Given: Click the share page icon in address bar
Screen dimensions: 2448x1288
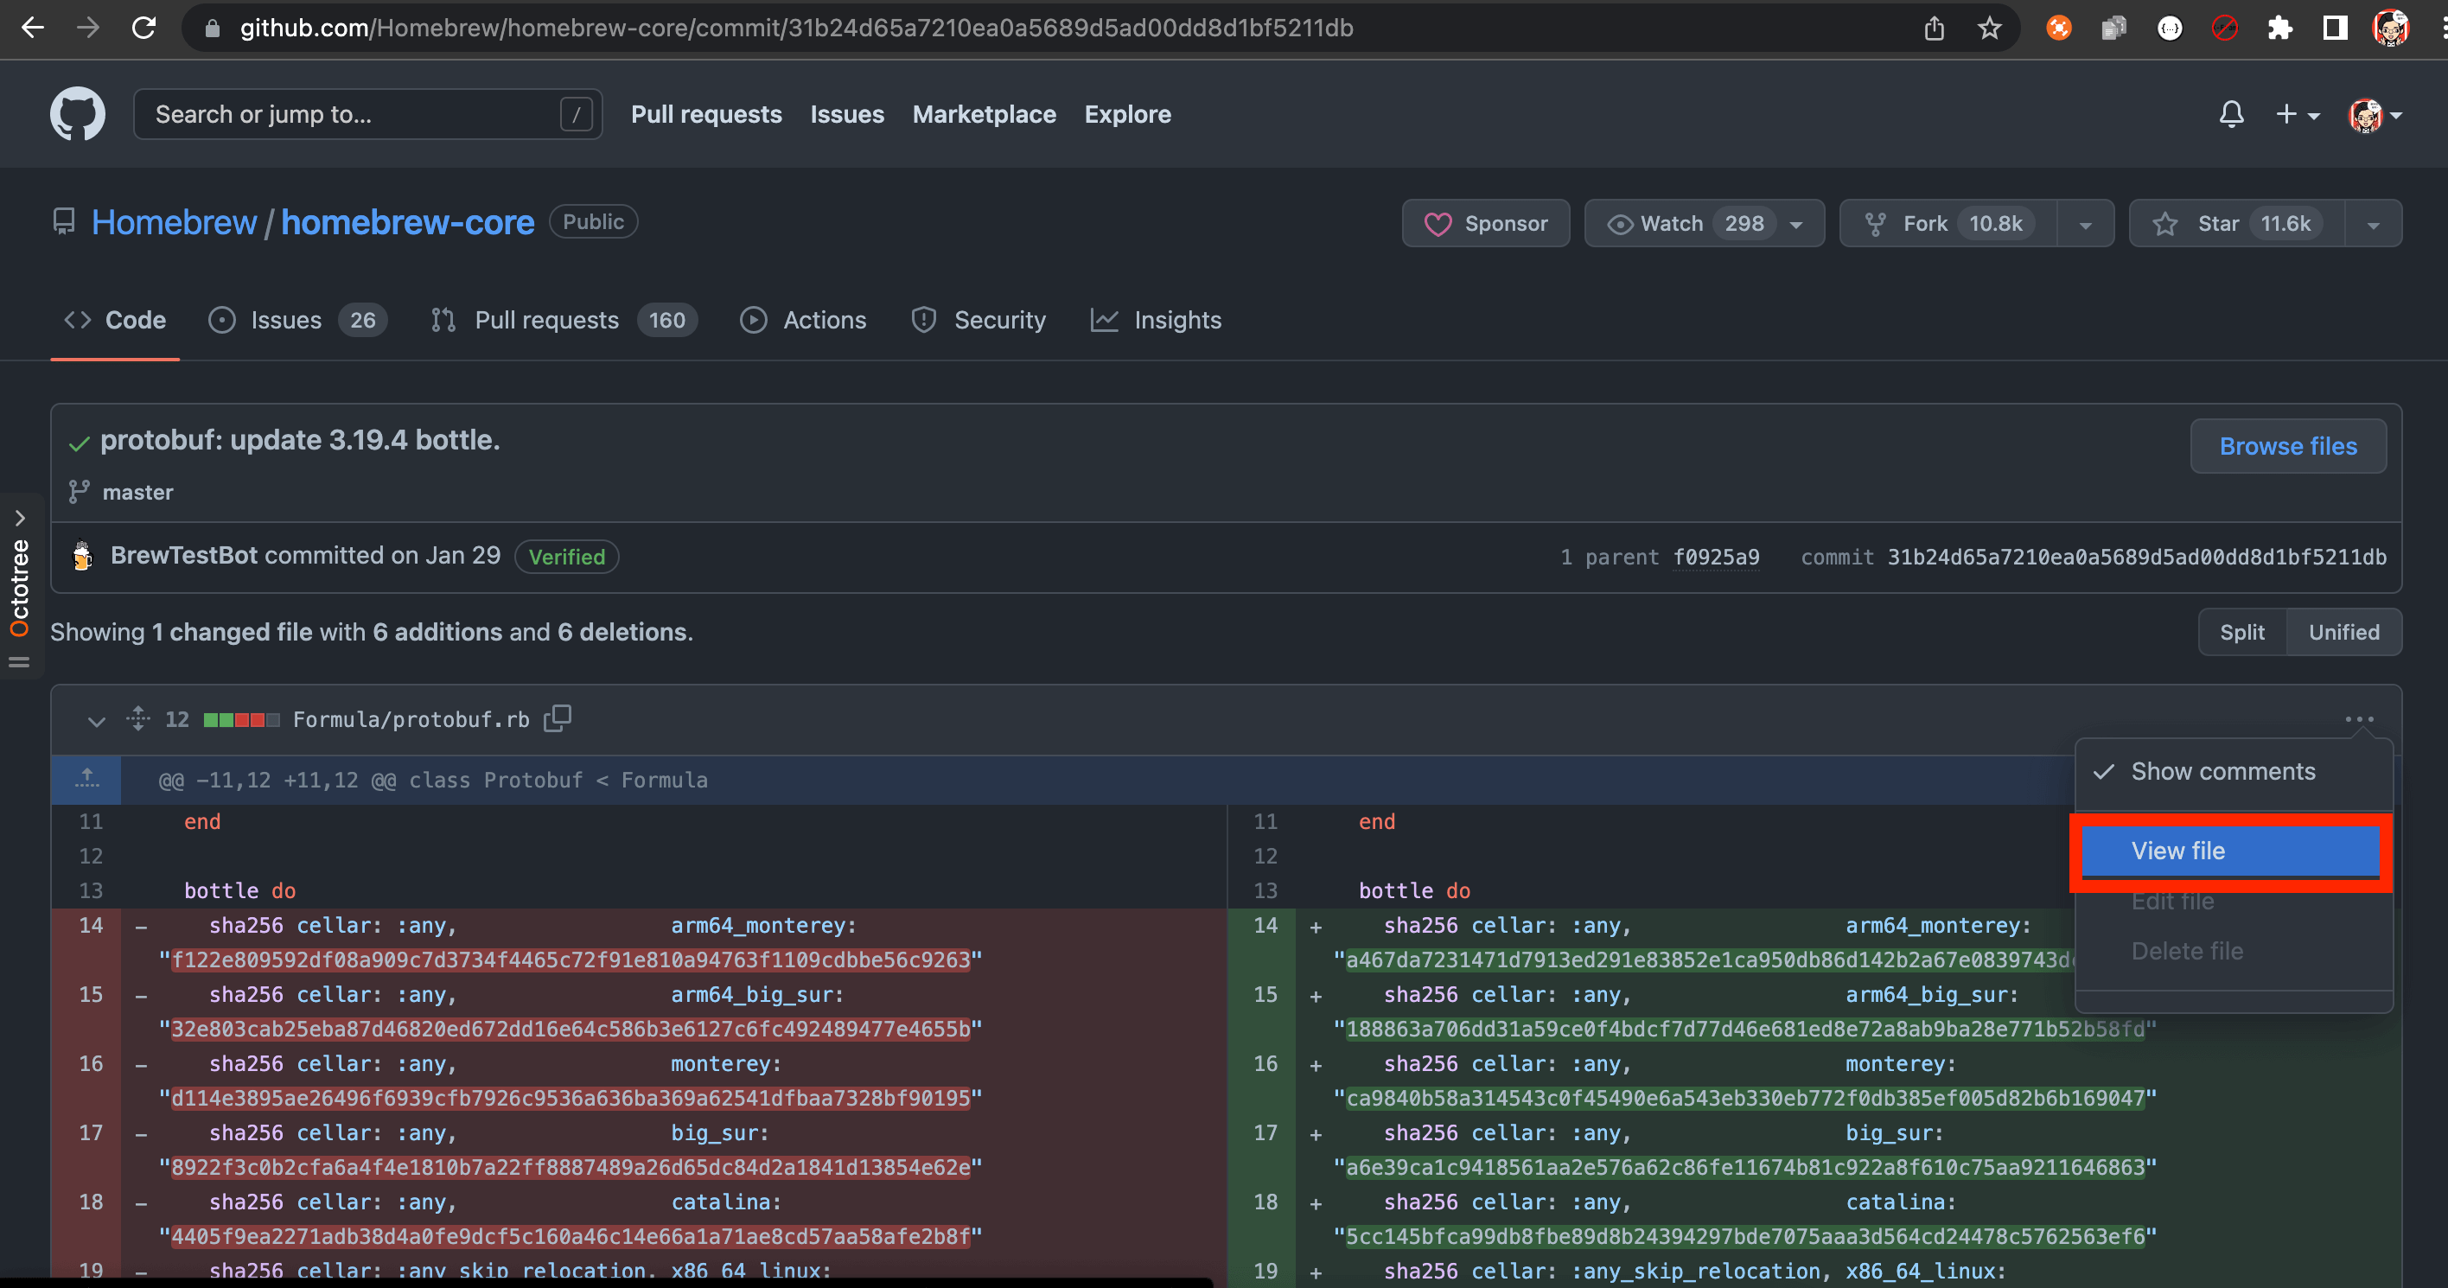Looking at the screenshot, I should tap(1934, 29).
